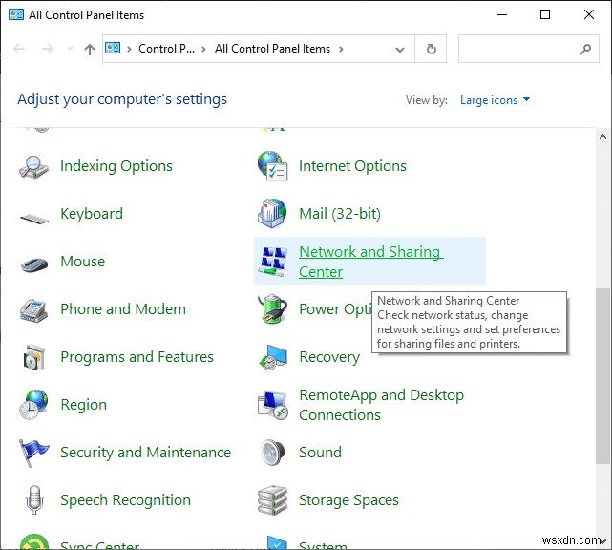Open the View by Large icons dropdown

[495, 100]
